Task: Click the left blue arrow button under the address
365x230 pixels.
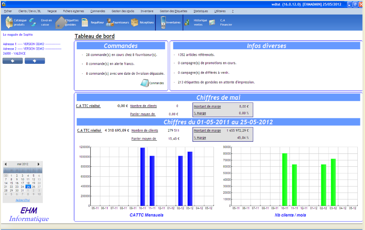Action: 12,61
